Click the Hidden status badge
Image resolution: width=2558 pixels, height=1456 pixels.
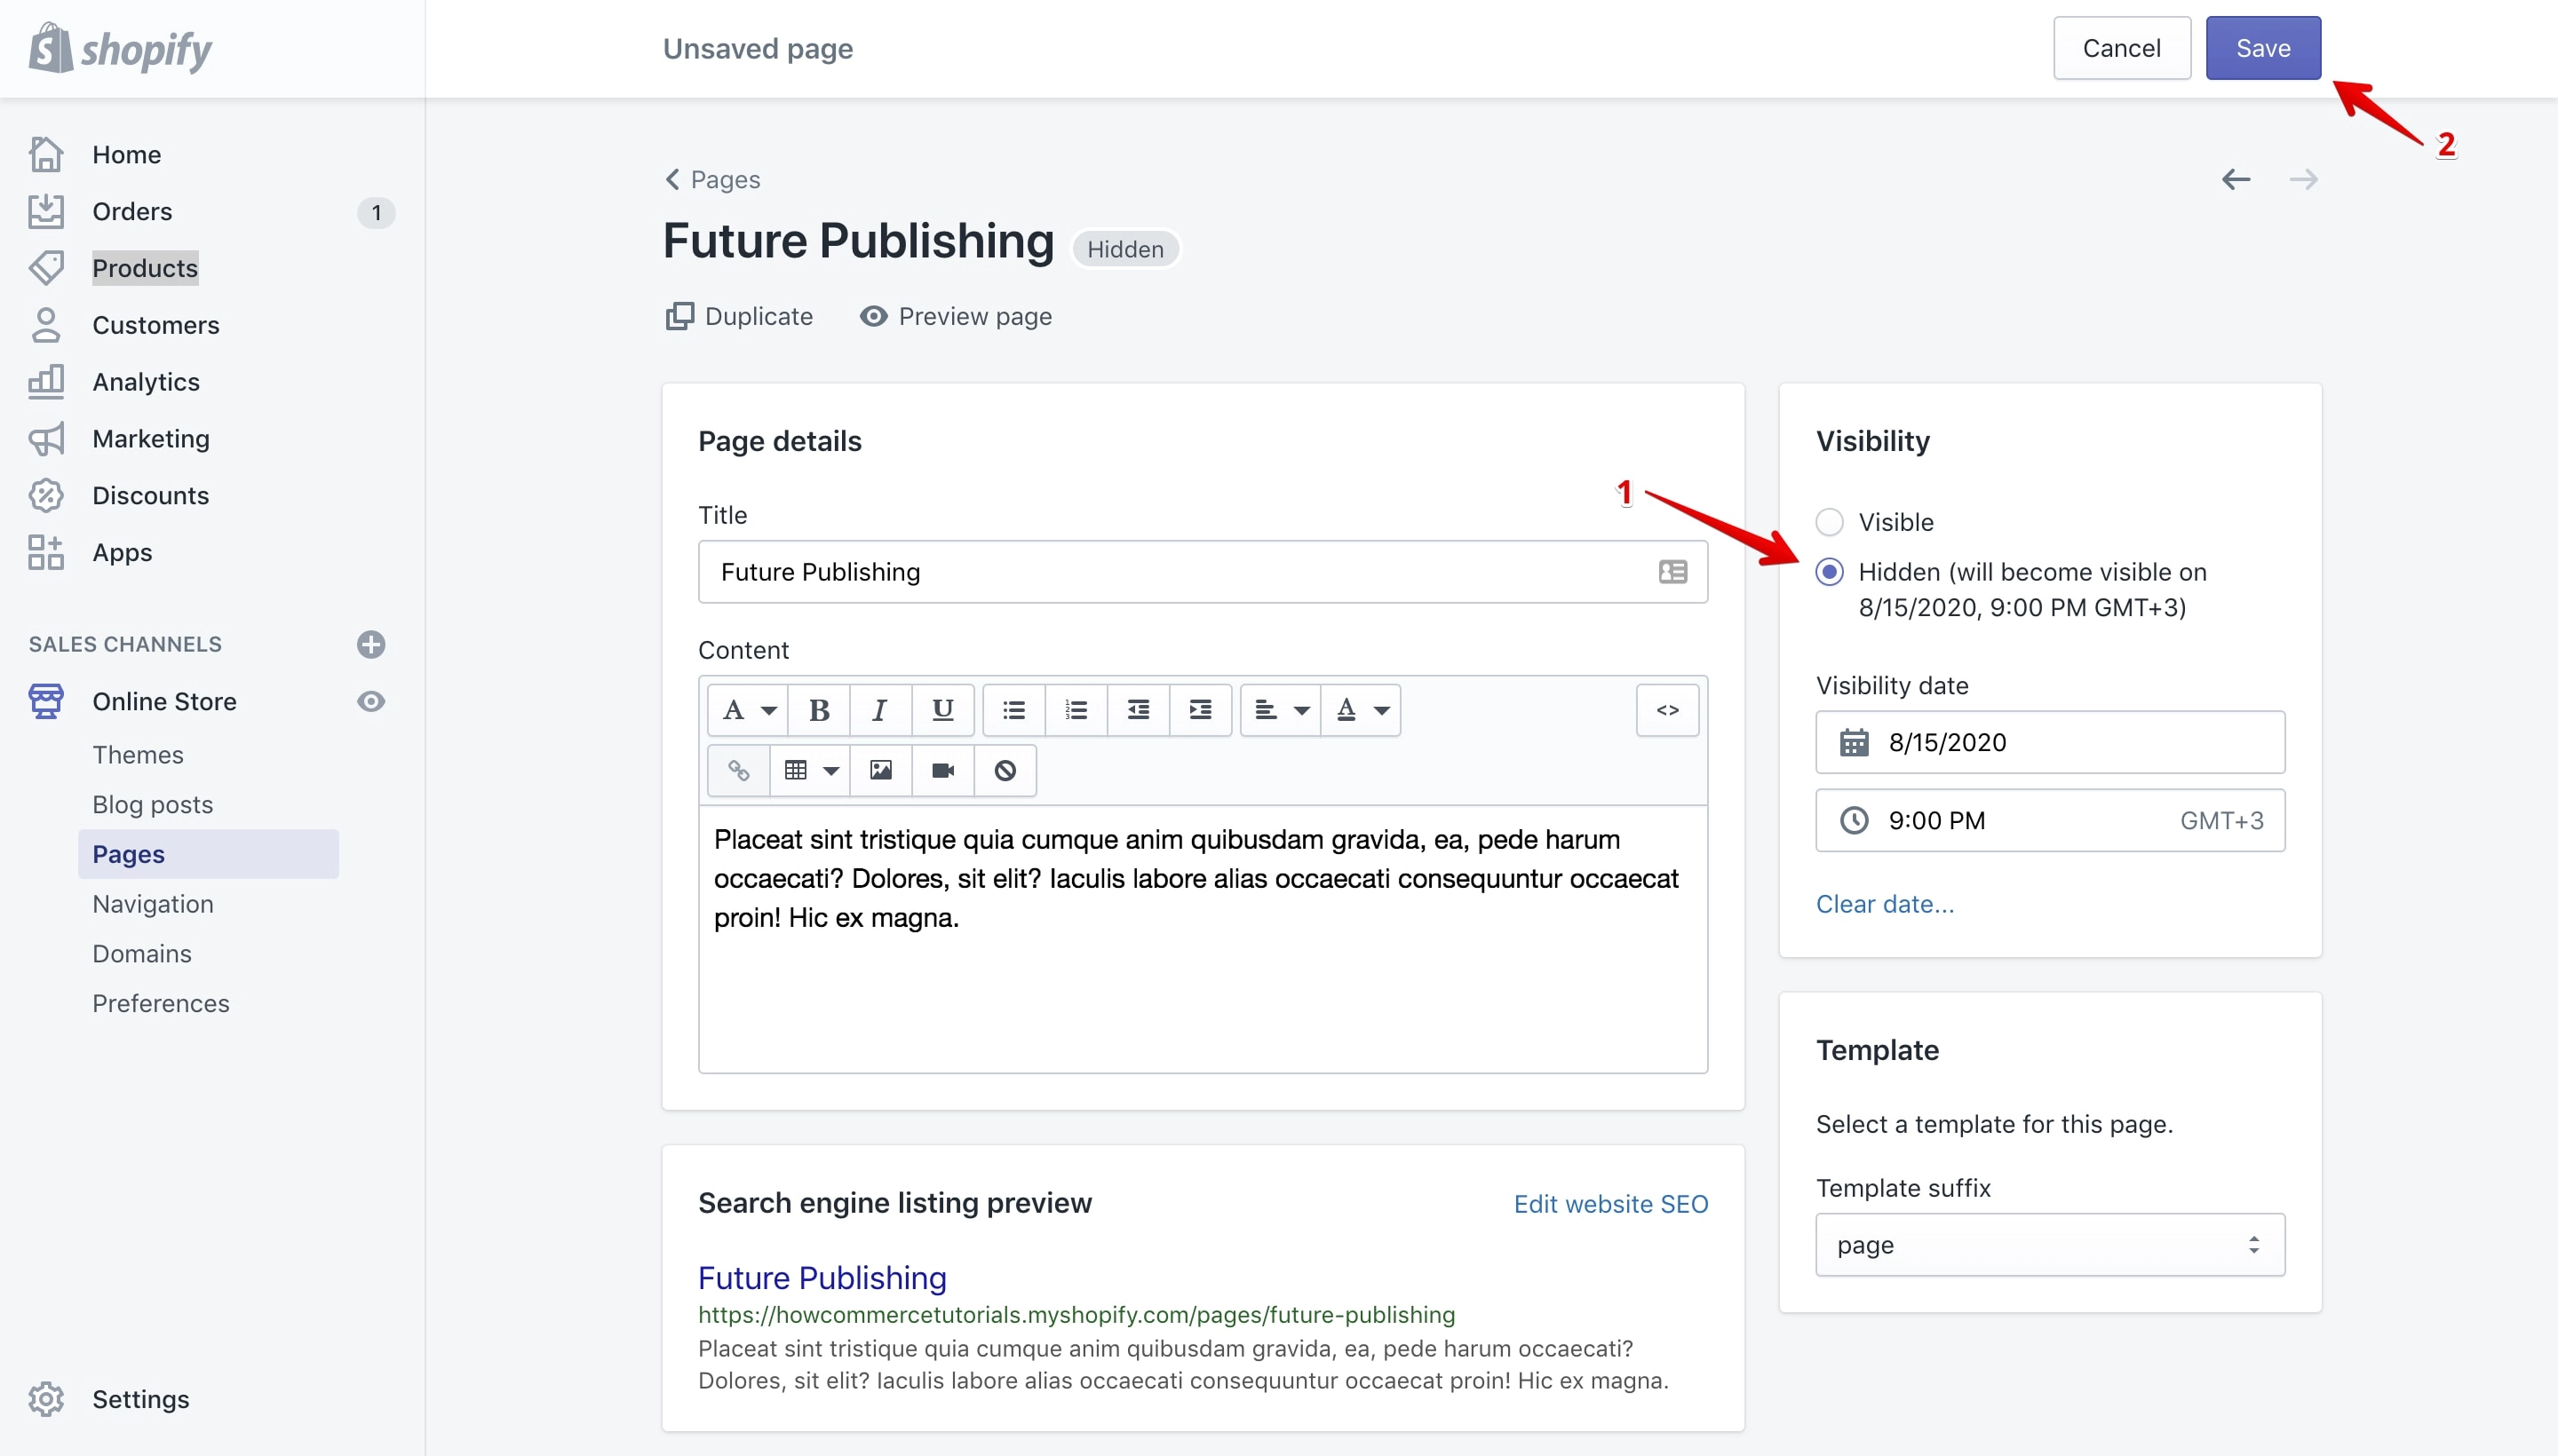tap(1125, 249)
